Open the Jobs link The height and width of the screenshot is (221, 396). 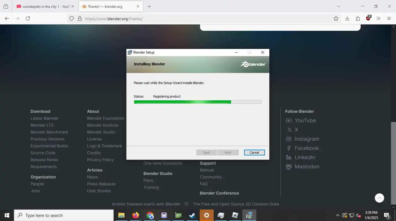point(35,191)
